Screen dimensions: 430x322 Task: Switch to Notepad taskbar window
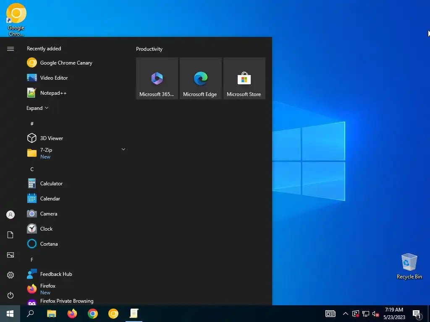point(134,314)
